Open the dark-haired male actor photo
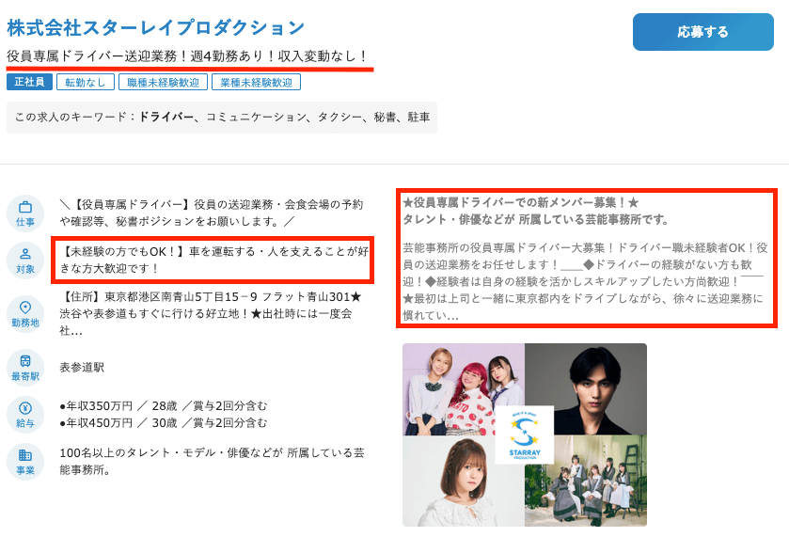789x537 pixels. click(x=586, y=389)
